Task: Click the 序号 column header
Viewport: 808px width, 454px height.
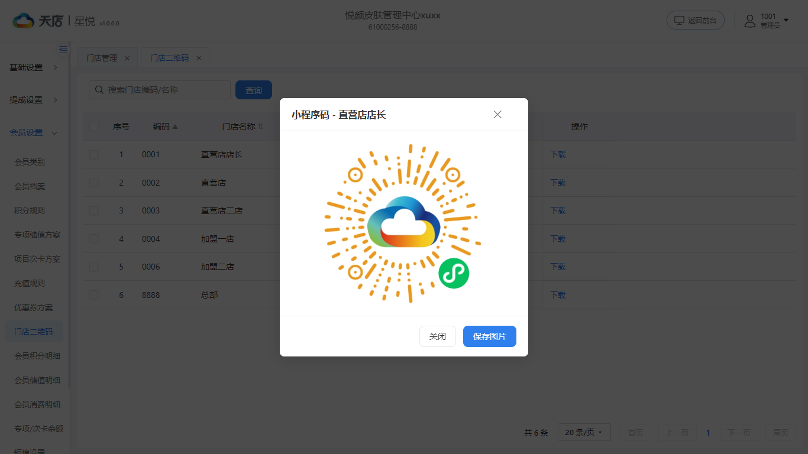Action: [x=121, y=127]
